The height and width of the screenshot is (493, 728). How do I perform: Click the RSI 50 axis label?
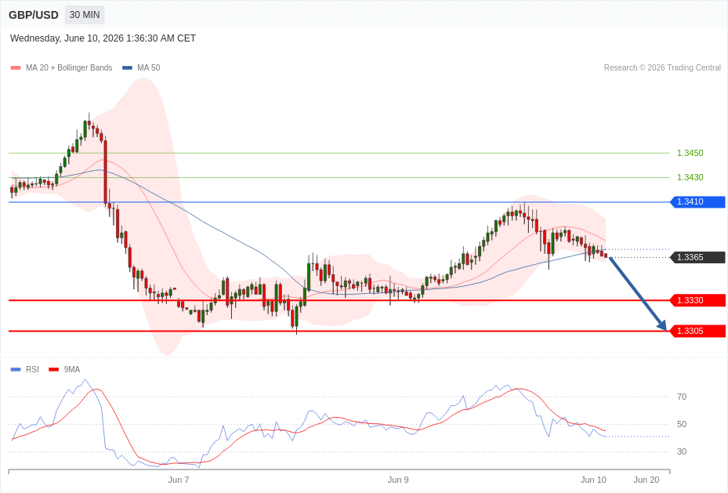point(682,424)
